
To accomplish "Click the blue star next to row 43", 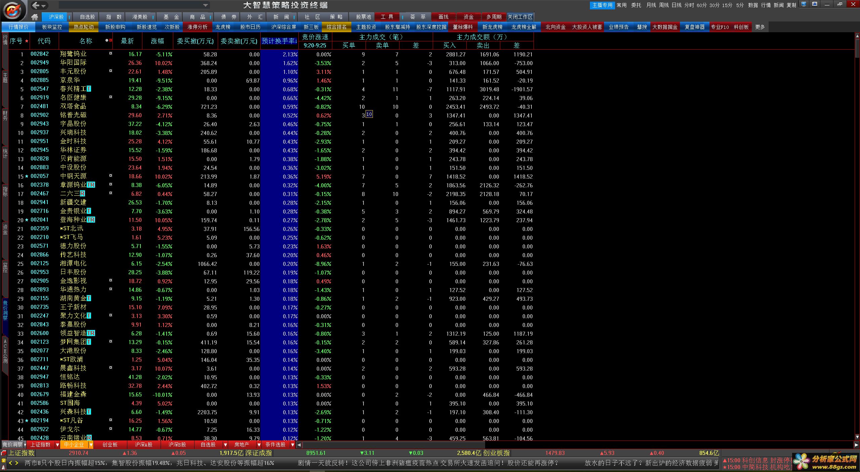I will point(27,420).
